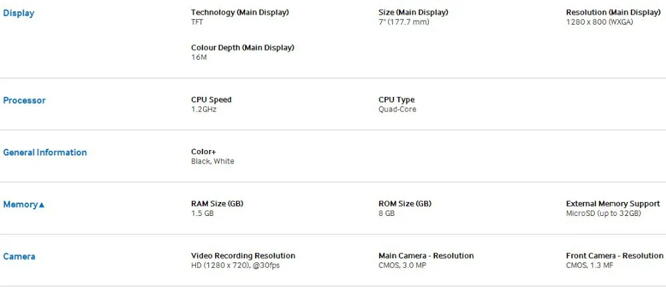Screen dimensions: 666x287
Task: Click the CPU Speed label
Action: [212, 100]
